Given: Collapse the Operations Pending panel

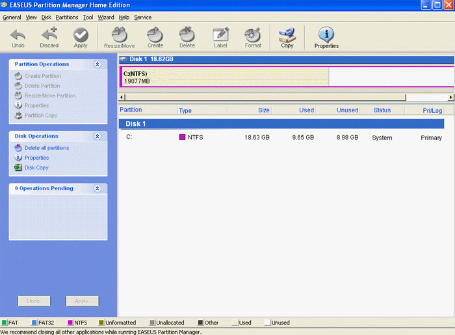Looking at the screenshot, I should pyautogui.click(x=97, y=188).
